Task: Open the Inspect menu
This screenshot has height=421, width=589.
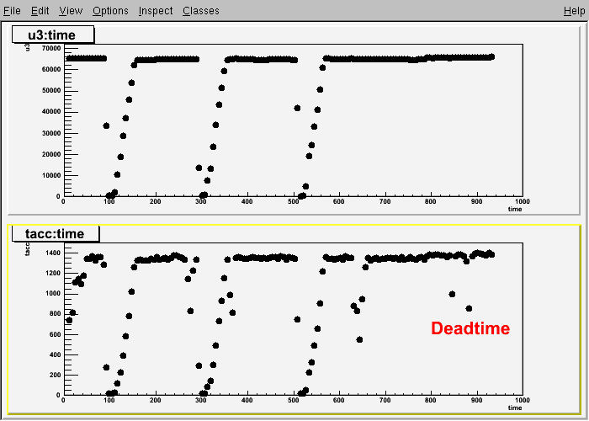Action: [156, 10]
